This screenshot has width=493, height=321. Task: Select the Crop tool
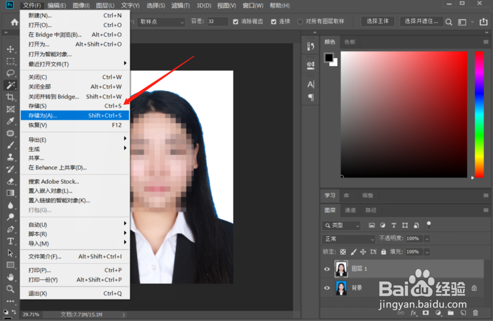click(10, 97)
